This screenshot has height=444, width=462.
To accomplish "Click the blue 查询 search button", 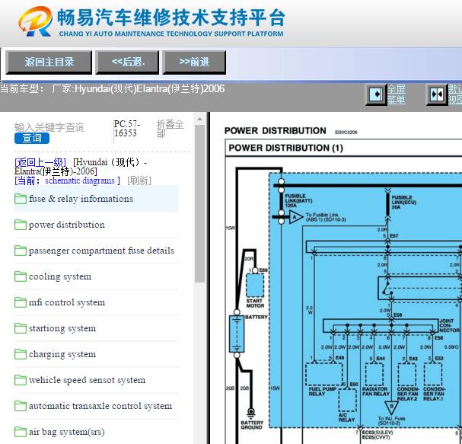I will [32, 138].
